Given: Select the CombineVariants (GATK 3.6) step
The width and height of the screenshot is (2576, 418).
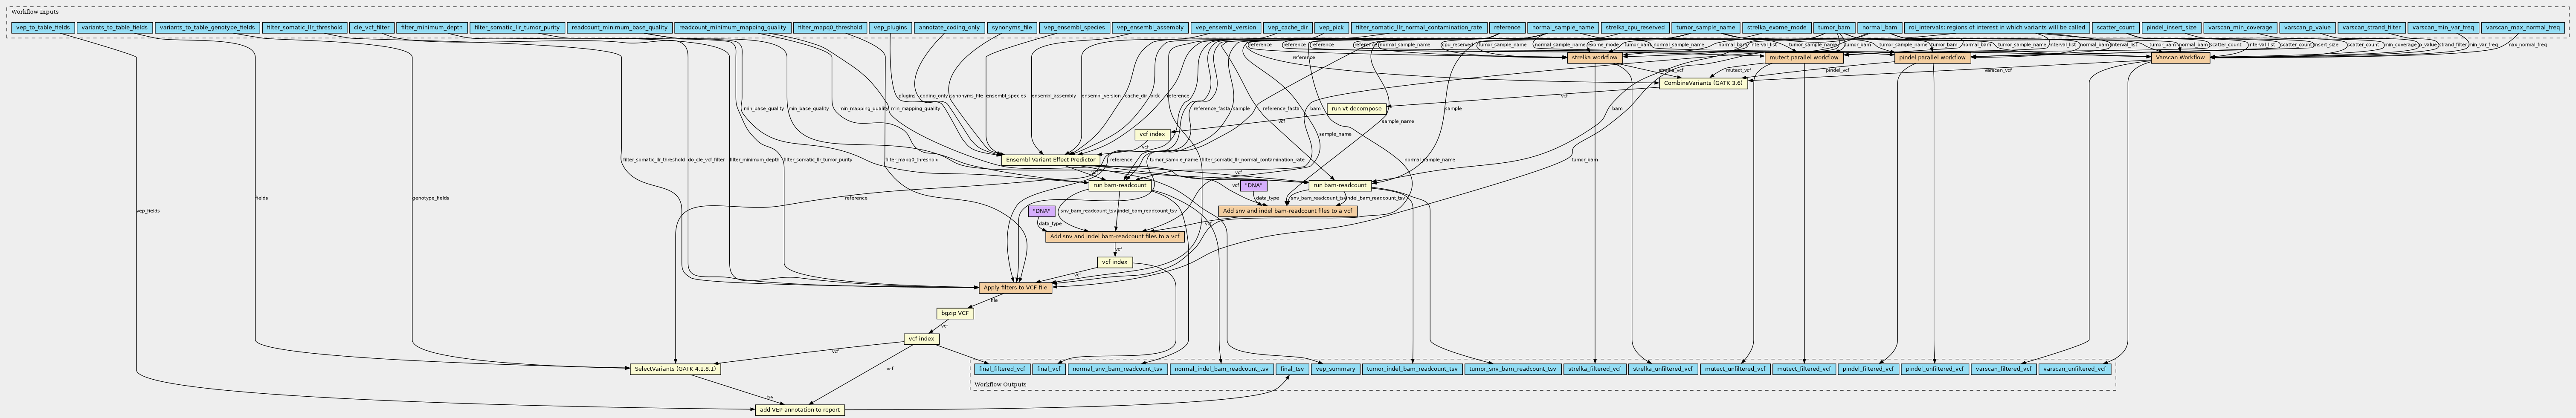Looking at the screenshot, I should pos(1703,83).
